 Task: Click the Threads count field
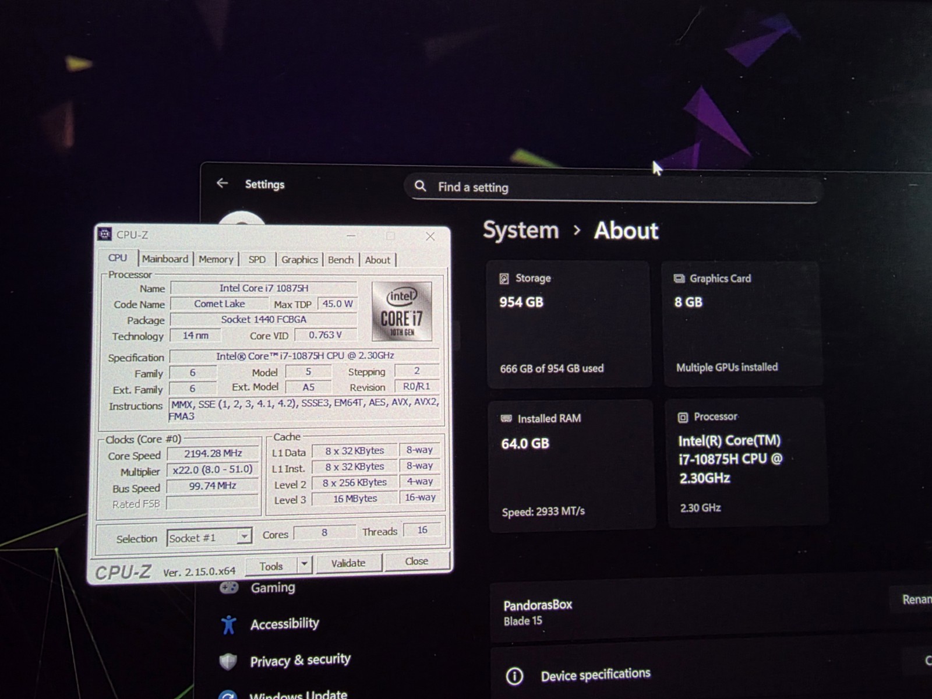[x=422, y=529]
